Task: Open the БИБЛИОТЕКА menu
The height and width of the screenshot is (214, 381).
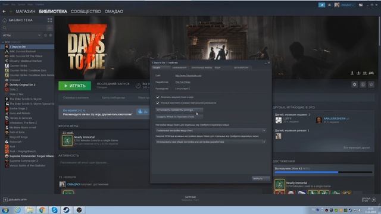Action: click(x=53, y=11)
